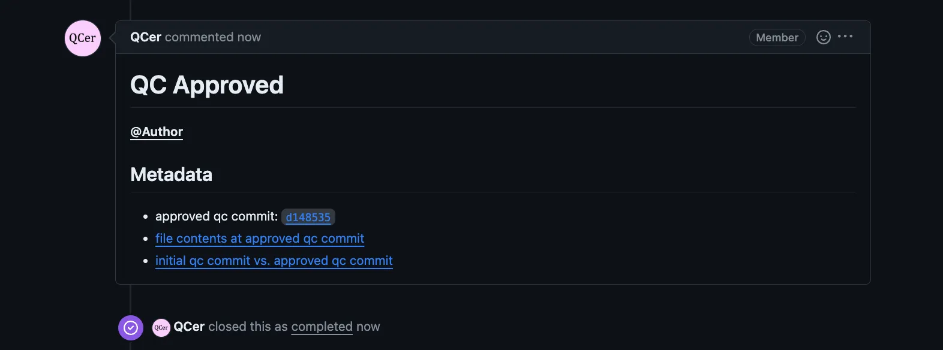The height and width of the screenshot is (350, 943).
Task: Open the @Author mention
Action: pos(157,132)
